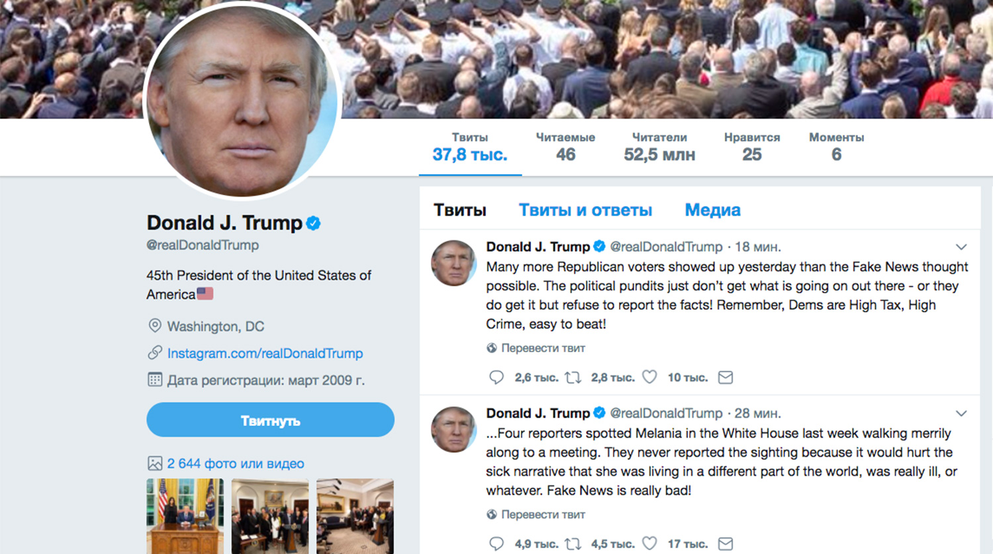This screenshot has width=993, height=554.
Task: Open the Медиа tab
Action: [x=712, y=210]
